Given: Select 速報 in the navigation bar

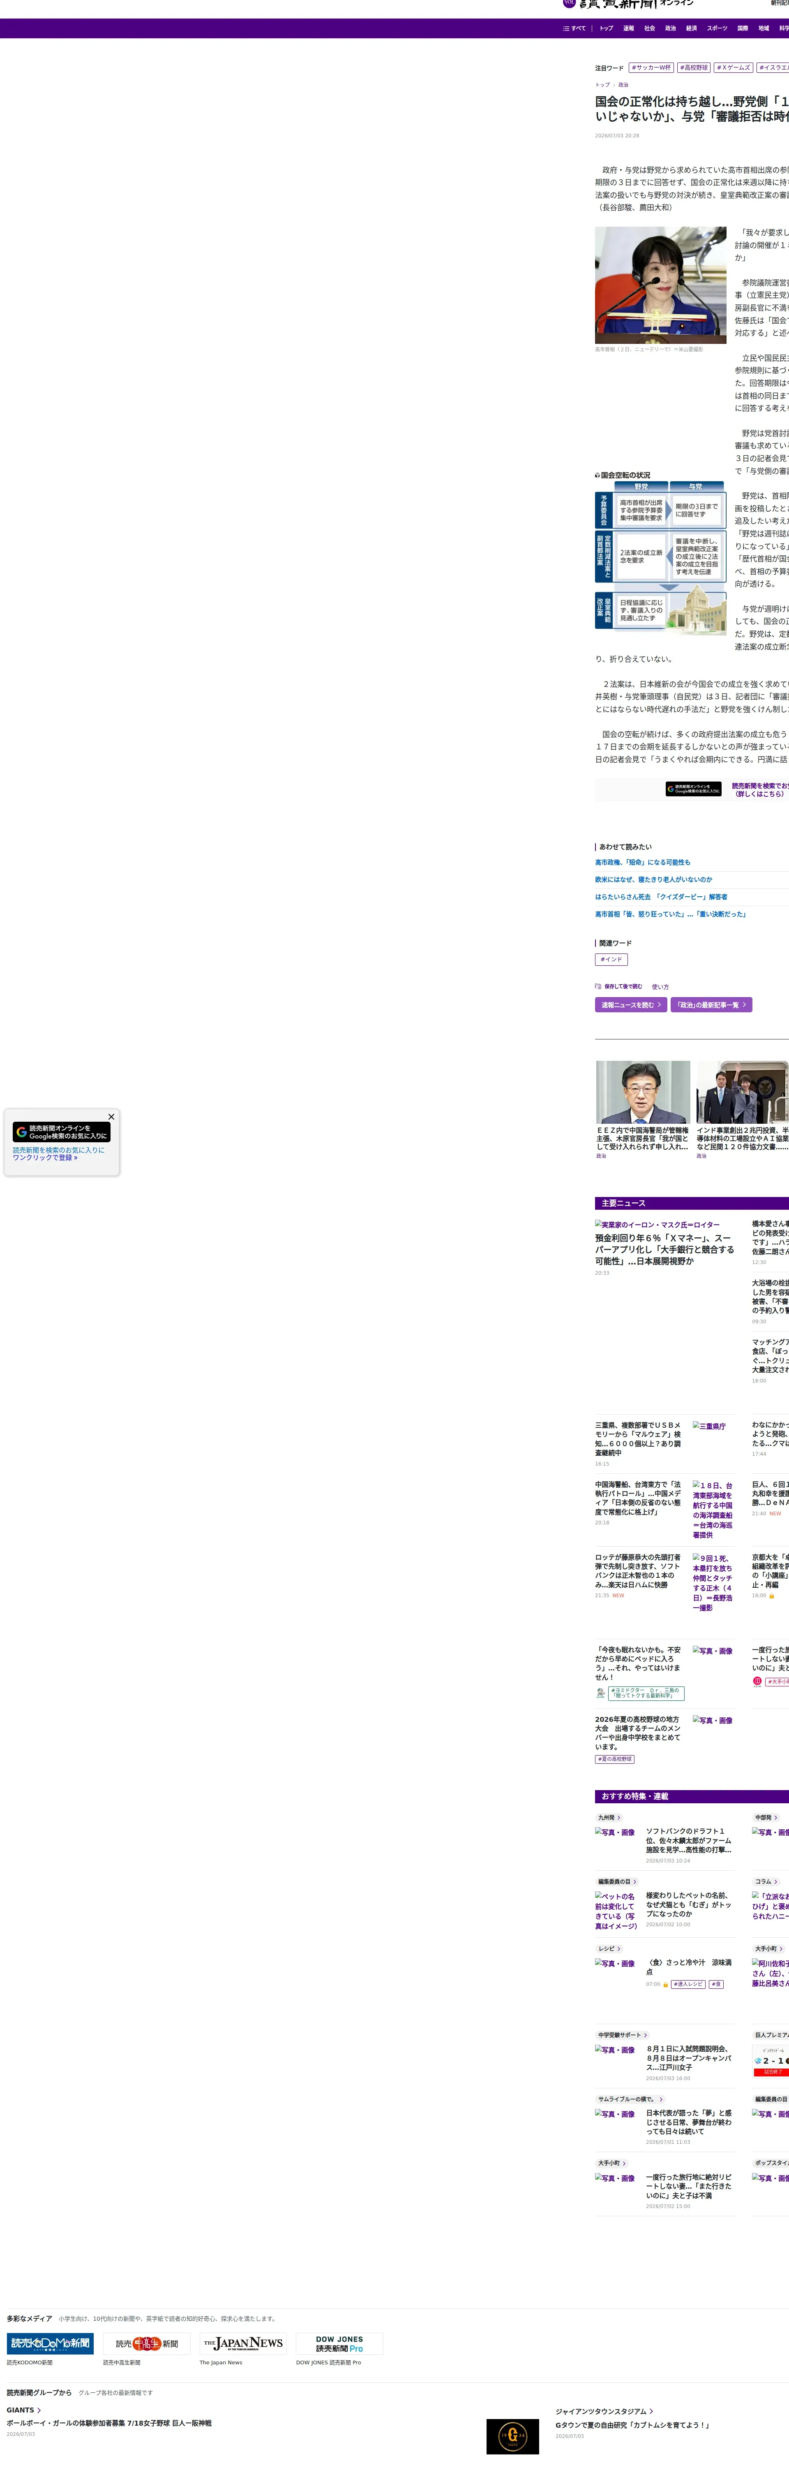Looking at the screenshot, I should [x=628, y=29].
